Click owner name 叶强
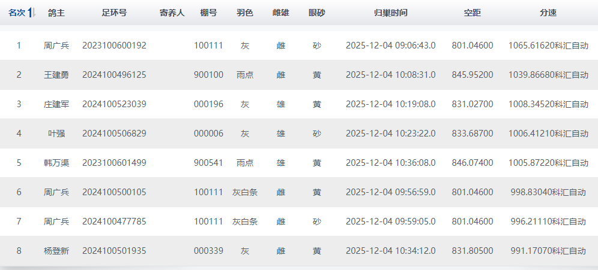The image size is (598, 270). [56, 134]
